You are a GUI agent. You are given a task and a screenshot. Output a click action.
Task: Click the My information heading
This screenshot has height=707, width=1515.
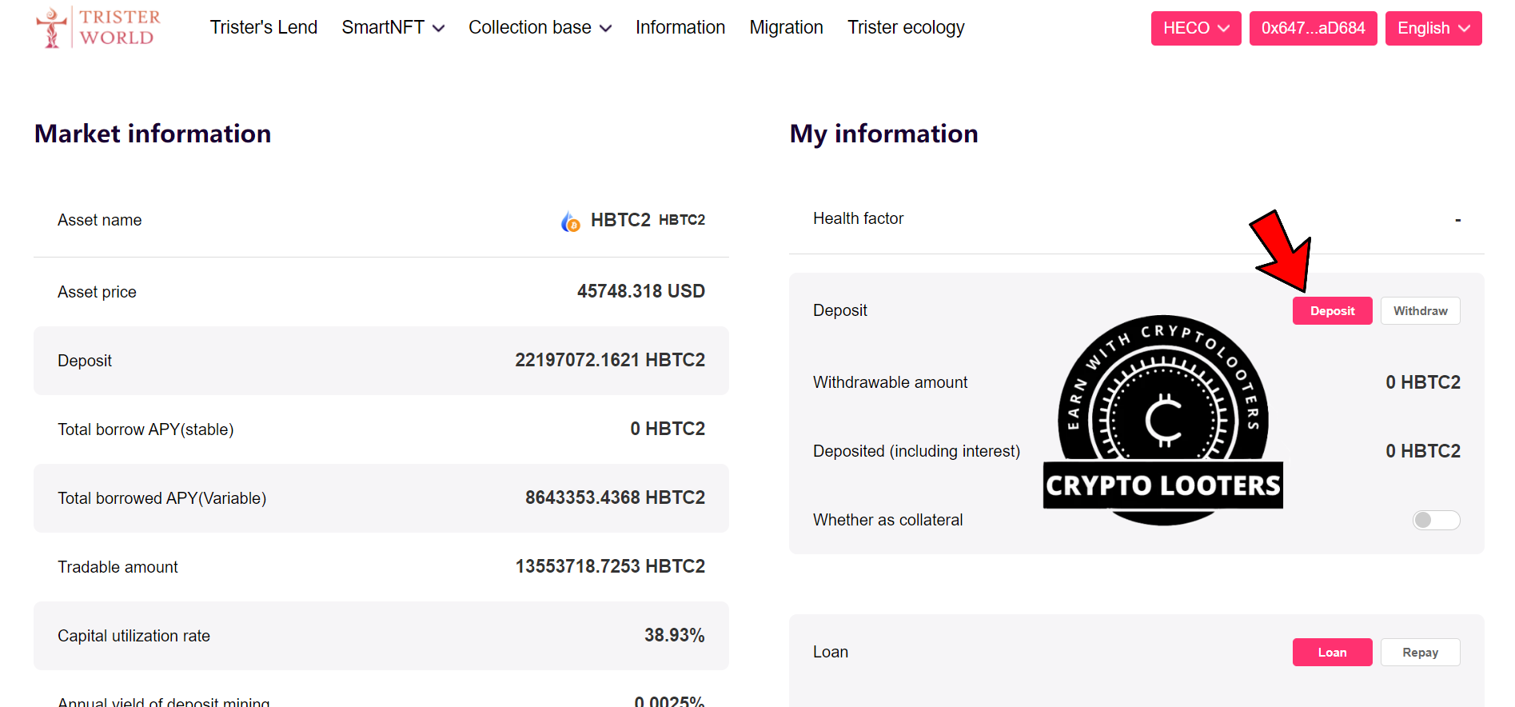point(883,134)
